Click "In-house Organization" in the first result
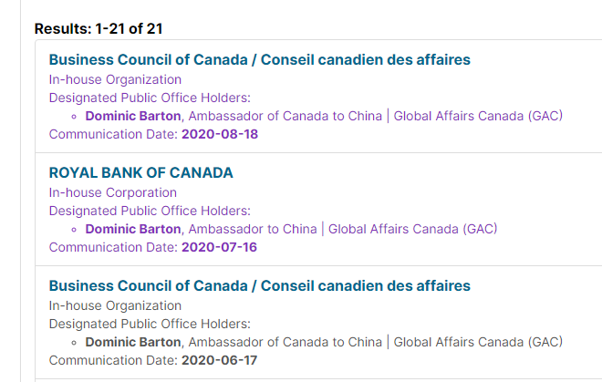 tap(115, 79)
